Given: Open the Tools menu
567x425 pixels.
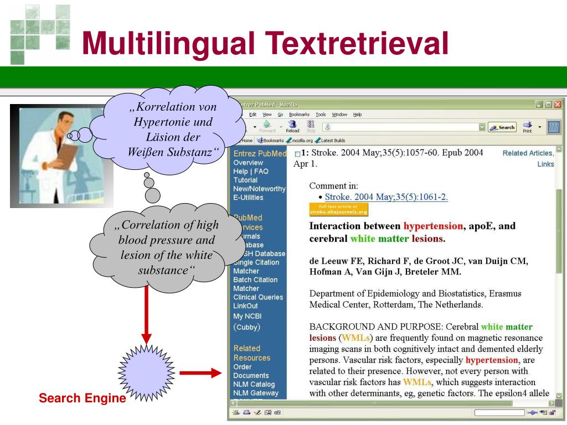Looking at the screenshot, I should (321, 115).
